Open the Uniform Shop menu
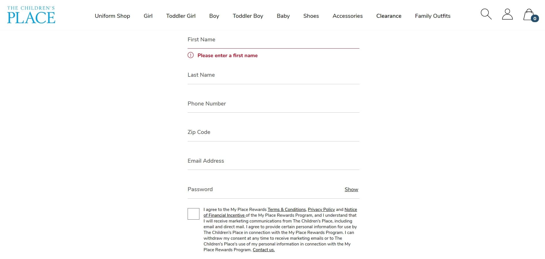This screenshot has height=259, width=545. (x=113, y=16)
